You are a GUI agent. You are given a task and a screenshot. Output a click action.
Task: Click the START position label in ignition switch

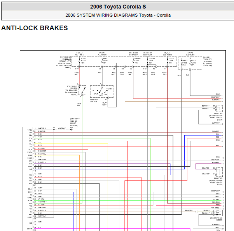(109, 89)
